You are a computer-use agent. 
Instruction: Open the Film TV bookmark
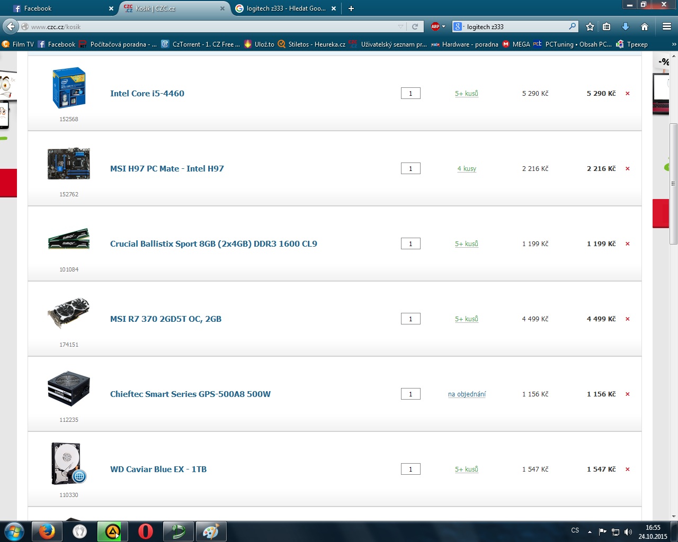18,44
